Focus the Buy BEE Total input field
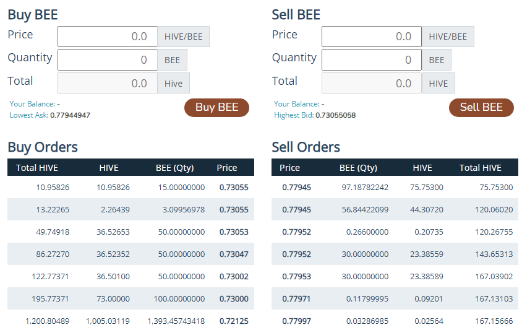This screenshot has height=330, width=522. [x=108, y=83]
